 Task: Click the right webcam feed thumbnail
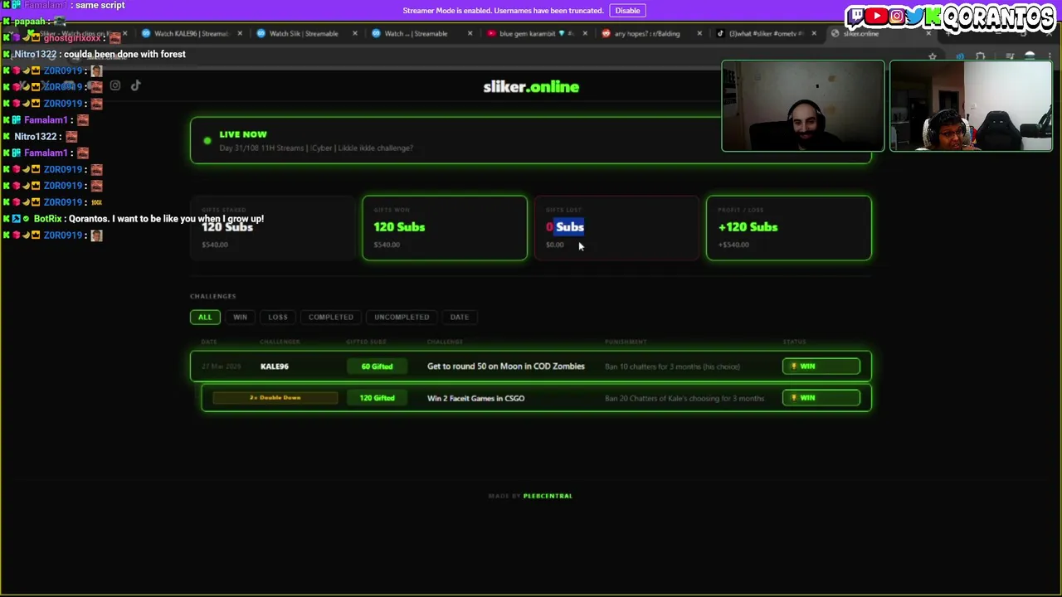pyautogui.click(x=971, y=106)
